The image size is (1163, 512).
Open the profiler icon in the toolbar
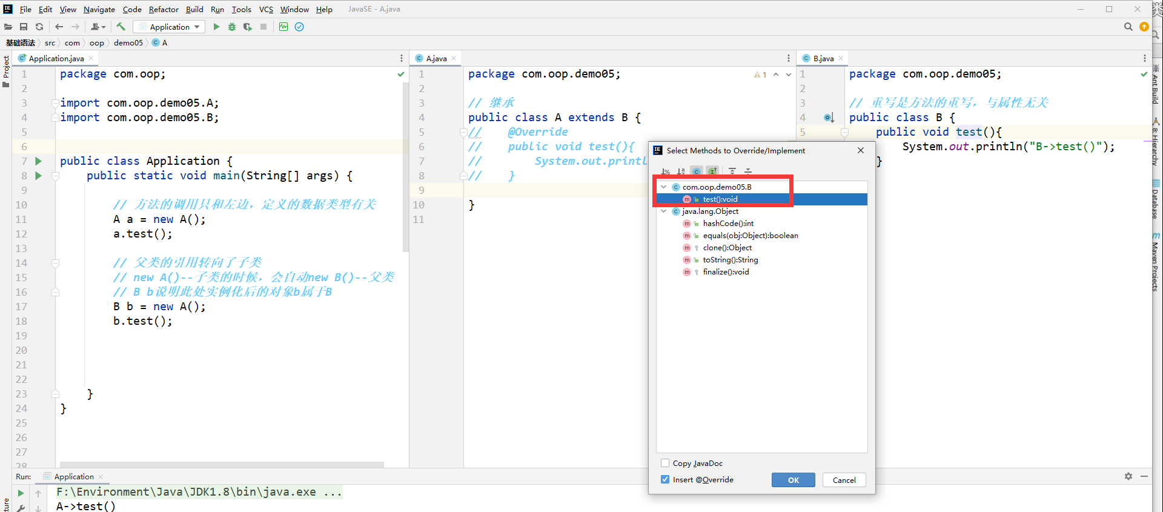tap(283, 27)
